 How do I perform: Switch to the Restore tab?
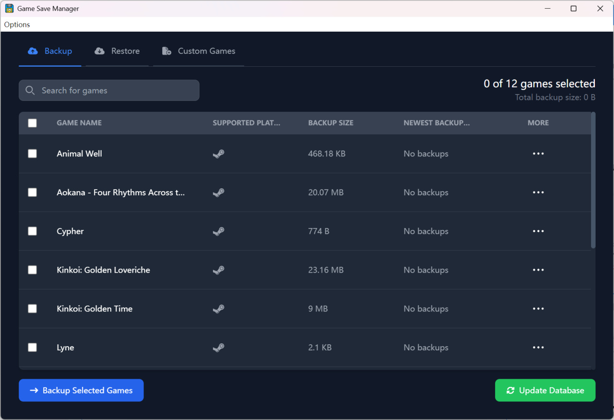click(117, 51)
